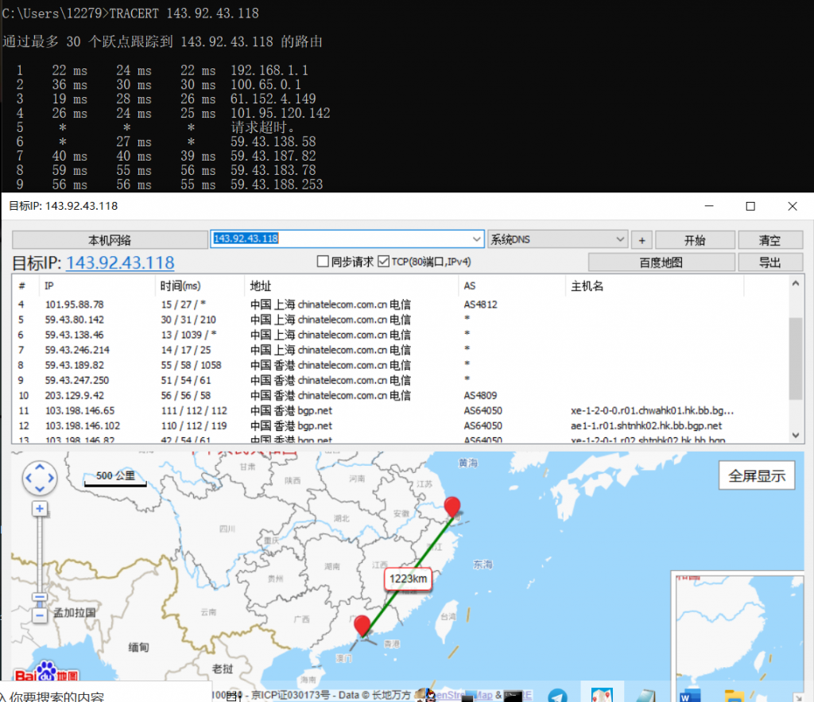Click the 百度地图 map button
Image resolution: width=814 pixels, height=702 pixels.
click(661, 262)
